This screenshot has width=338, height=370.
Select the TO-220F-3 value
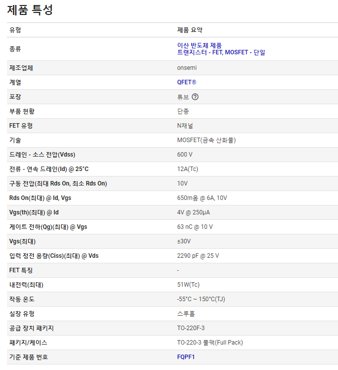click(191, 328)
